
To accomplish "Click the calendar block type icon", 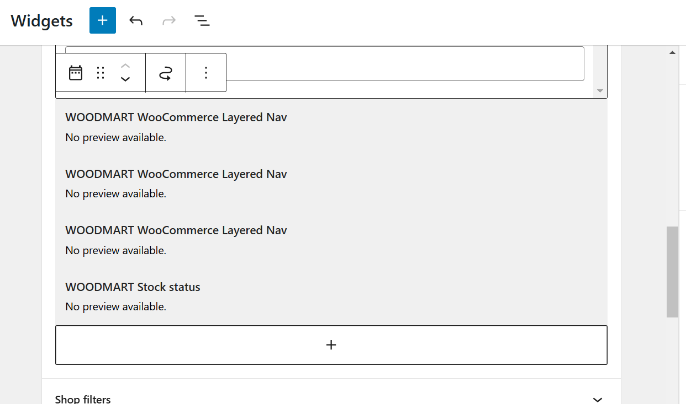I will tap(76, 73).
